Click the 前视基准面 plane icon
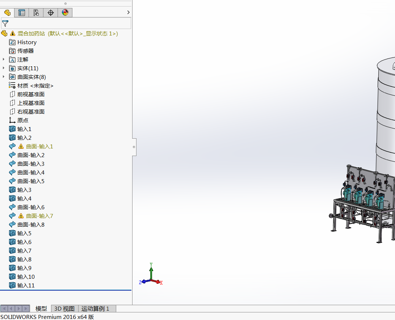Screen dimensions: 395x320 (12, 94)
